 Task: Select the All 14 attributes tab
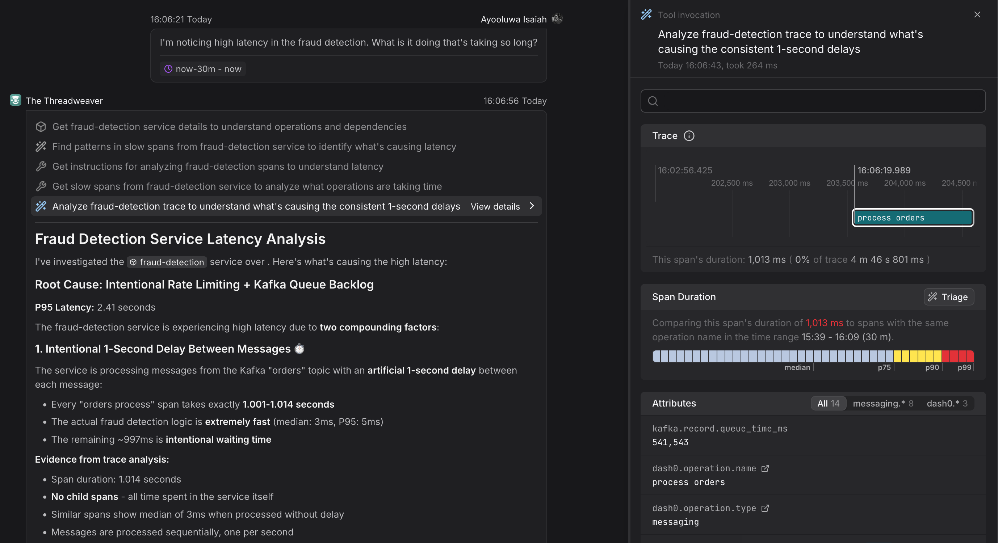828,404
